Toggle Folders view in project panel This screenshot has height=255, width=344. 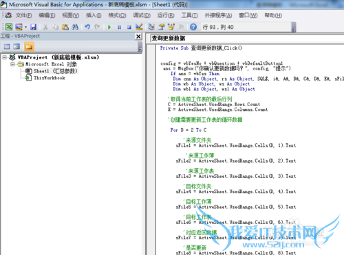[x=29, y=47]
